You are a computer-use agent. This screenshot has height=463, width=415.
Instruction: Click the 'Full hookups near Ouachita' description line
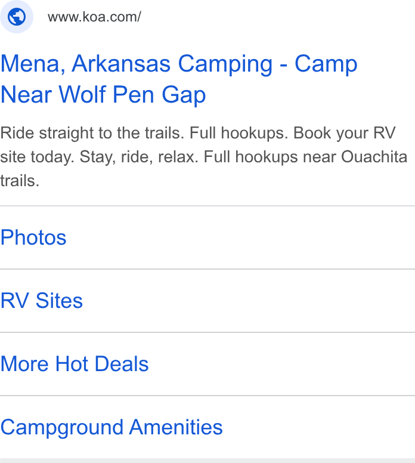305,157
